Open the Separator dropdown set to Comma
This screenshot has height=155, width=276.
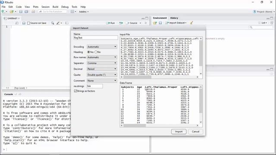point(102,63)
